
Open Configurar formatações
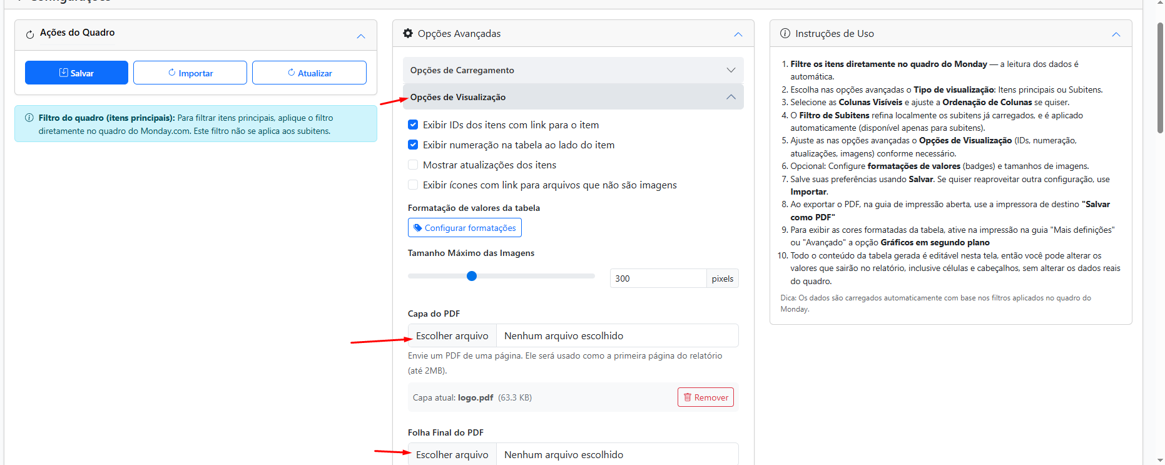point(464,228)
